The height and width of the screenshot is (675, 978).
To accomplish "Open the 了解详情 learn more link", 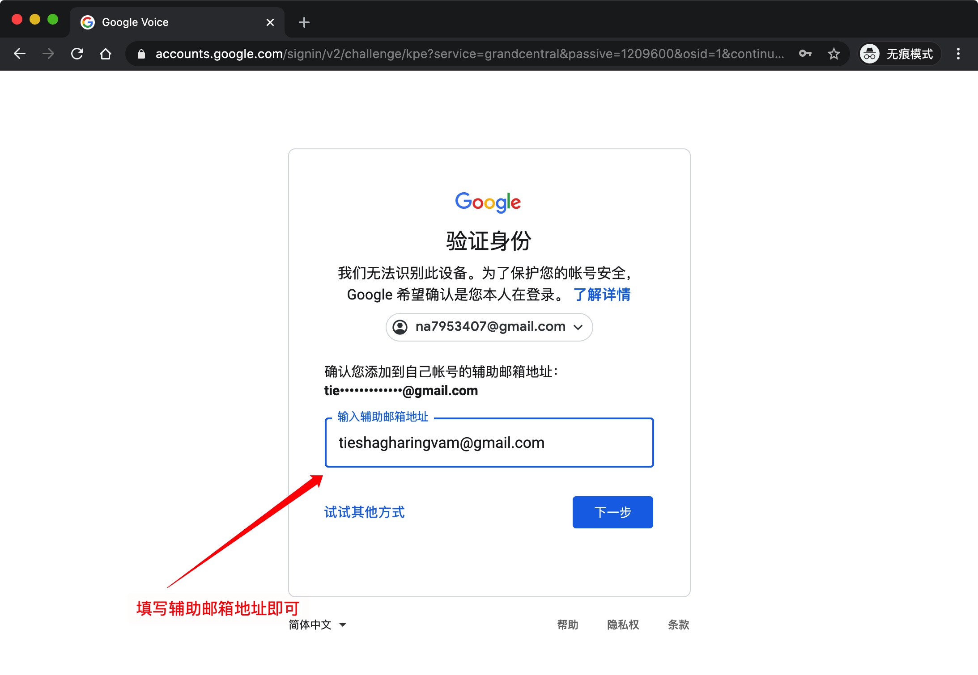I will (602, 295).
